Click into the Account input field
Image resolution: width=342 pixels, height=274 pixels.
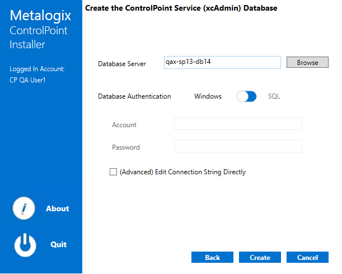[238, 124]
